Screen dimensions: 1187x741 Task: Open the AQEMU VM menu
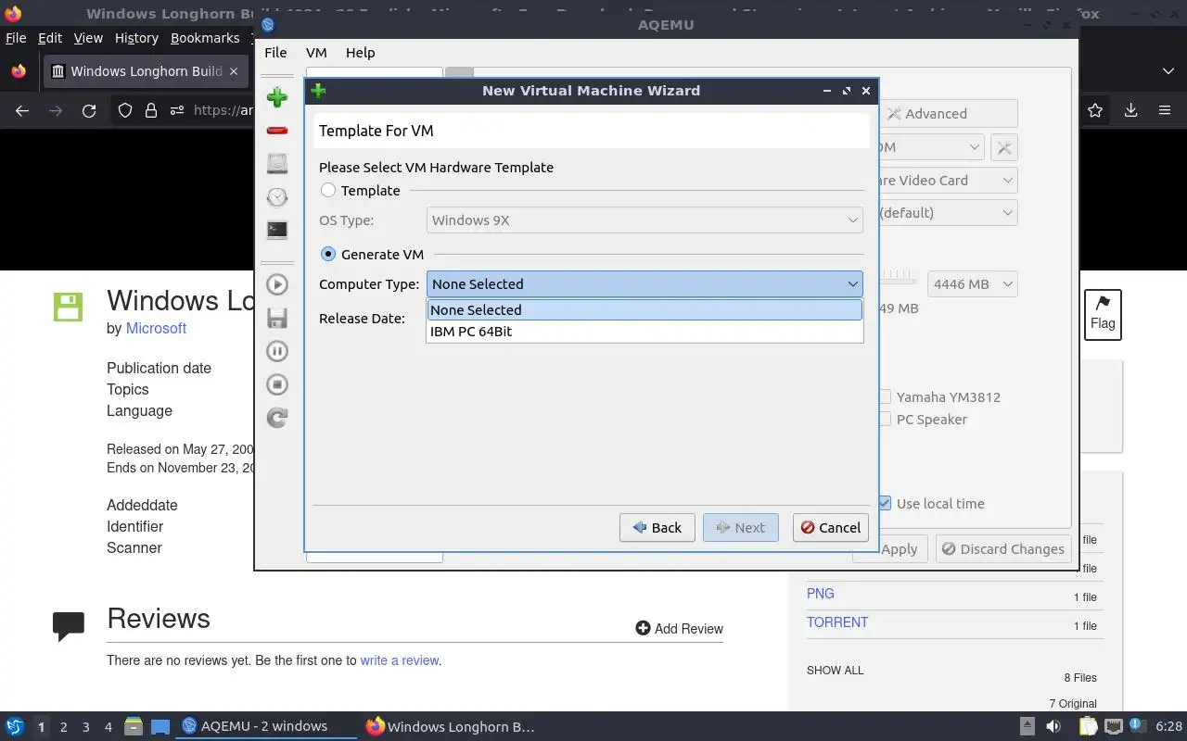coord(316,53)
